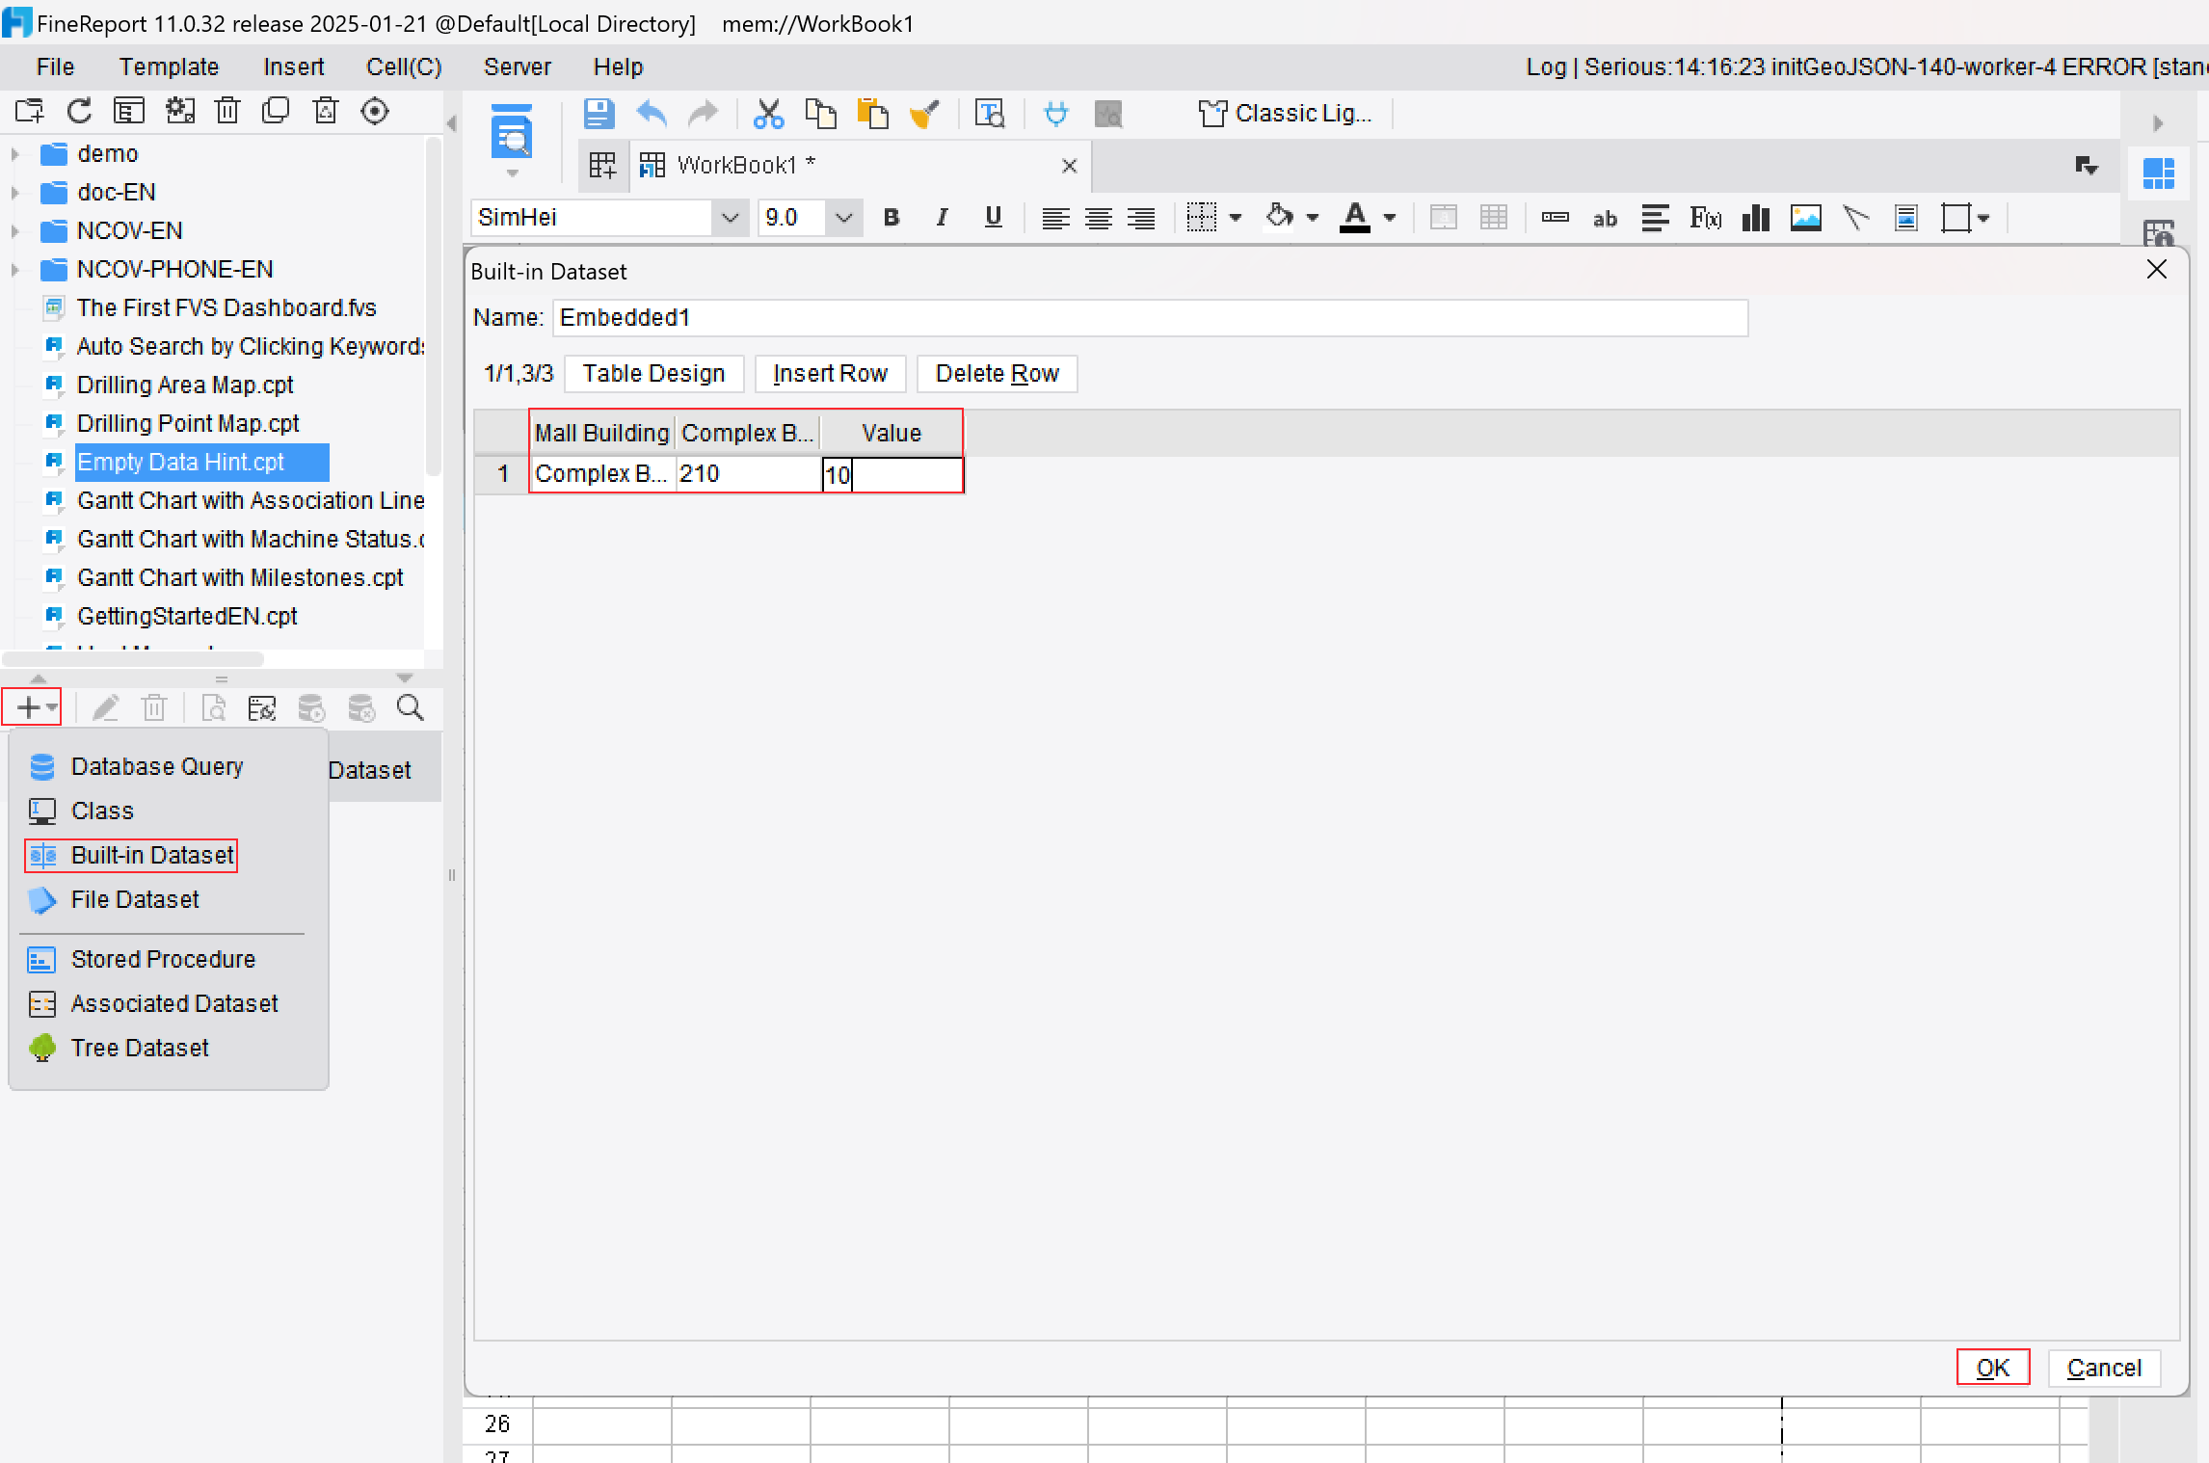Click the Paste clipboard icon

pyautogui.click(x=872, y=114)
